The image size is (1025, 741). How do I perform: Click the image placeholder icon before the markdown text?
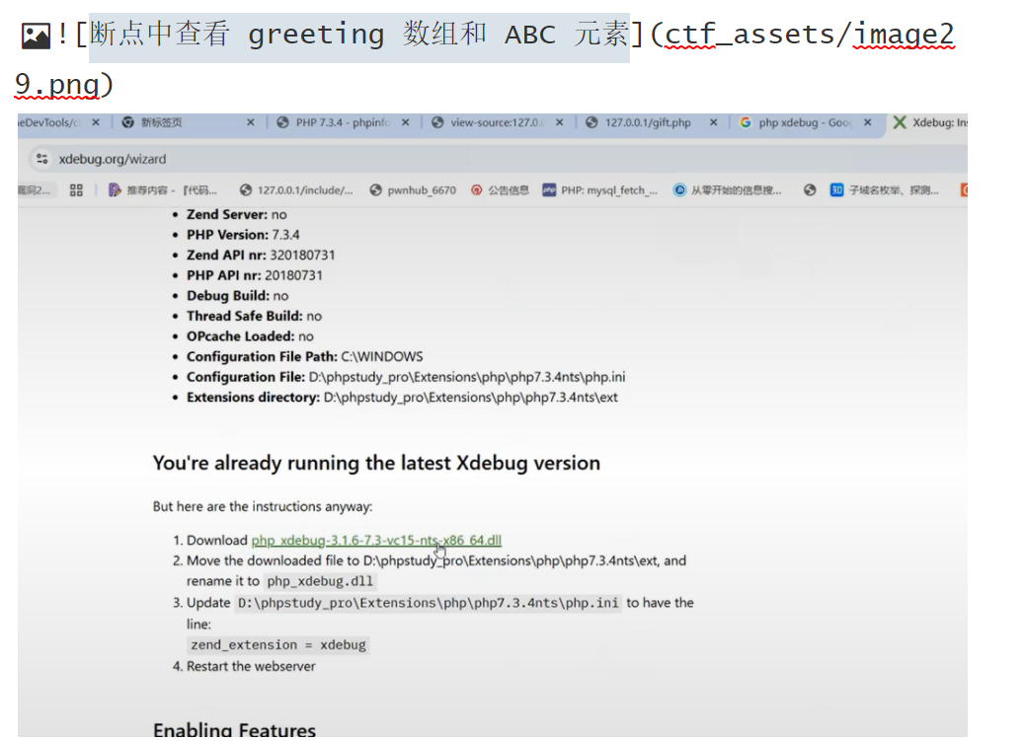tap(36, 36)
